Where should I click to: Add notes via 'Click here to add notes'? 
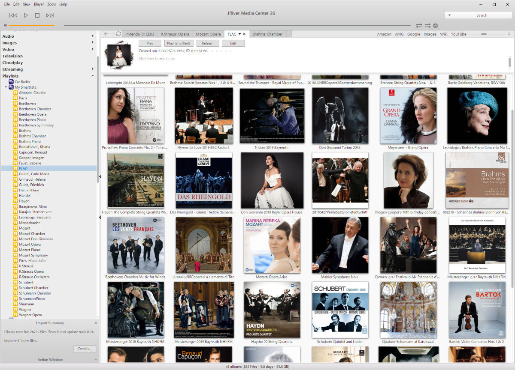pyautogui.click(x=157, y=58)
